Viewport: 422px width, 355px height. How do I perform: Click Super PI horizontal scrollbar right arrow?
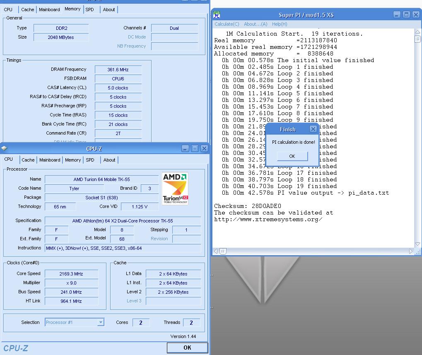pos(410,251)
